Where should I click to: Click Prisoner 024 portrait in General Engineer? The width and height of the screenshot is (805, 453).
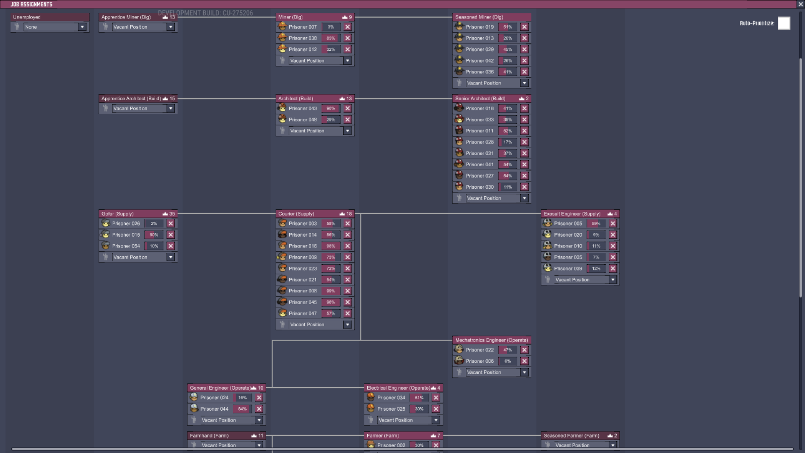tap(194, 397)
